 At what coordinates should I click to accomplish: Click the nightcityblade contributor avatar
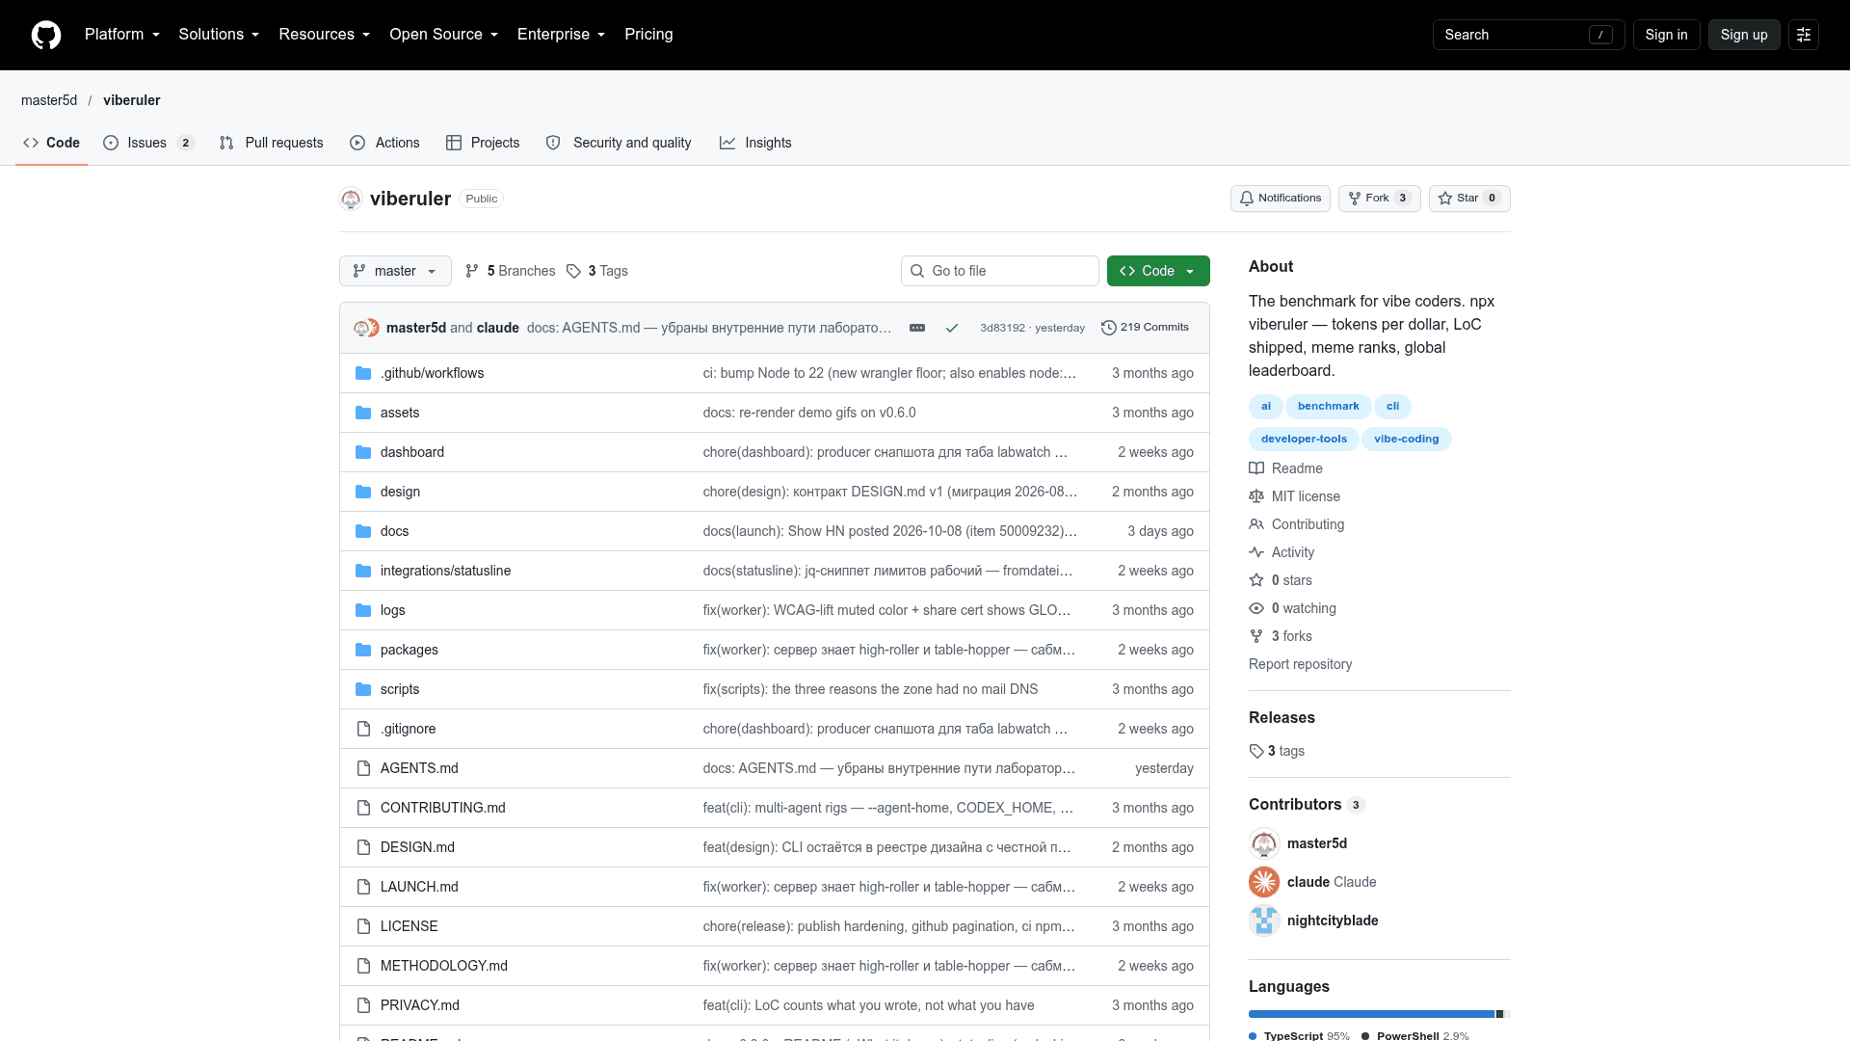pyautogui.click(x=1264, y=921)
